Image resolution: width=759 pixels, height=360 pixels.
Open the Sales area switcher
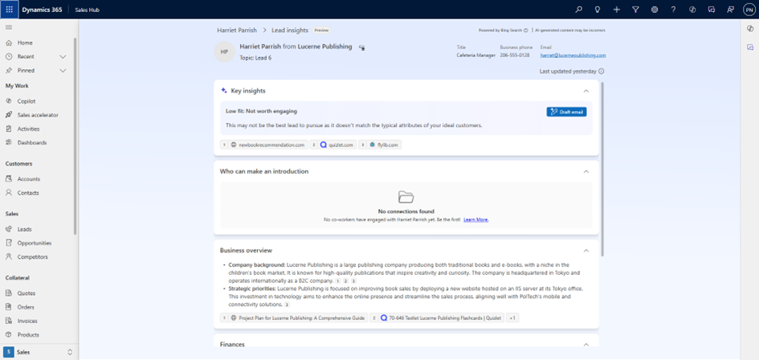pyautogui.click(x=38, y=352)
